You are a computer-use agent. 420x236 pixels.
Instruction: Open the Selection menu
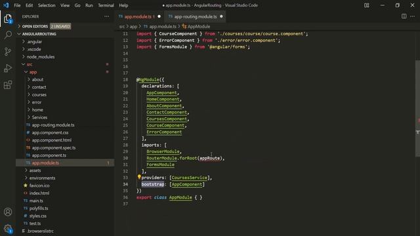47,5
